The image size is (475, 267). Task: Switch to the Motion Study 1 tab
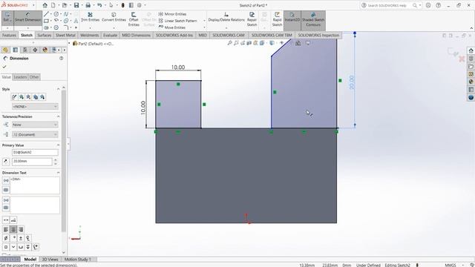click(77, 260)
